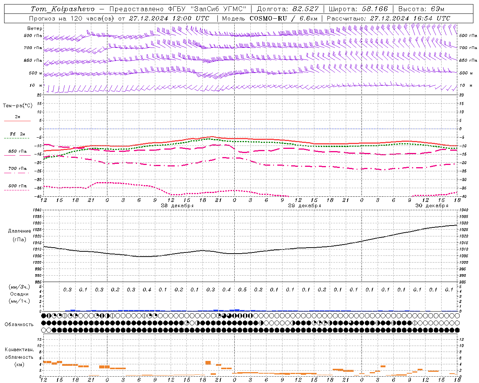Viewport: 479px width, 383px height.
Task: Click the Тем-ра(°C) panel label
Action: [18, 106]
